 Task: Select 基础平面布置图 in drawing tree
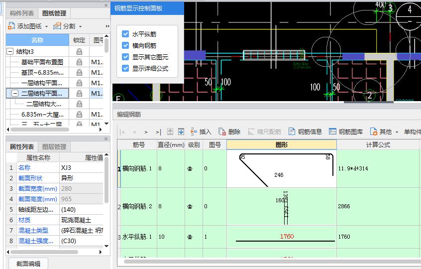pyautogui.click(x=42, y=62)
